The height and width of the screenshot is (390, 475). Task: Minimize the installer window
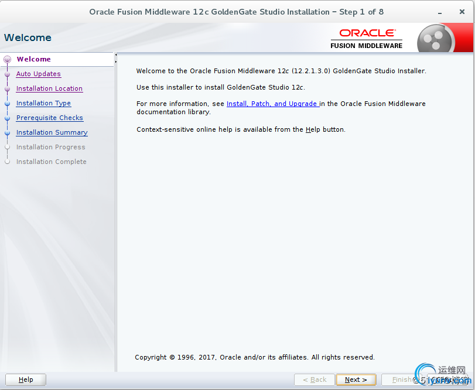[x=439, y=13]
